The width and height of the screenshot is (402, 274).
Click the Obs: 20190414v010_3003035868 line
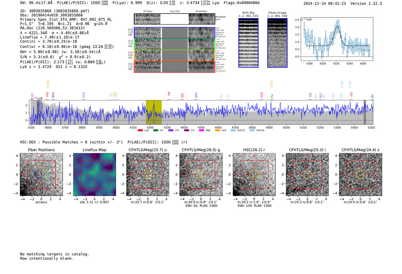click(x=51, y=15)
